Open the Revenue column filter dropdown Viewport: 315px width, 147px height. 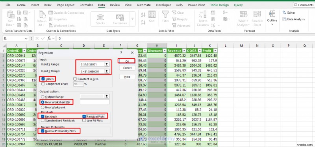(184, 51)
